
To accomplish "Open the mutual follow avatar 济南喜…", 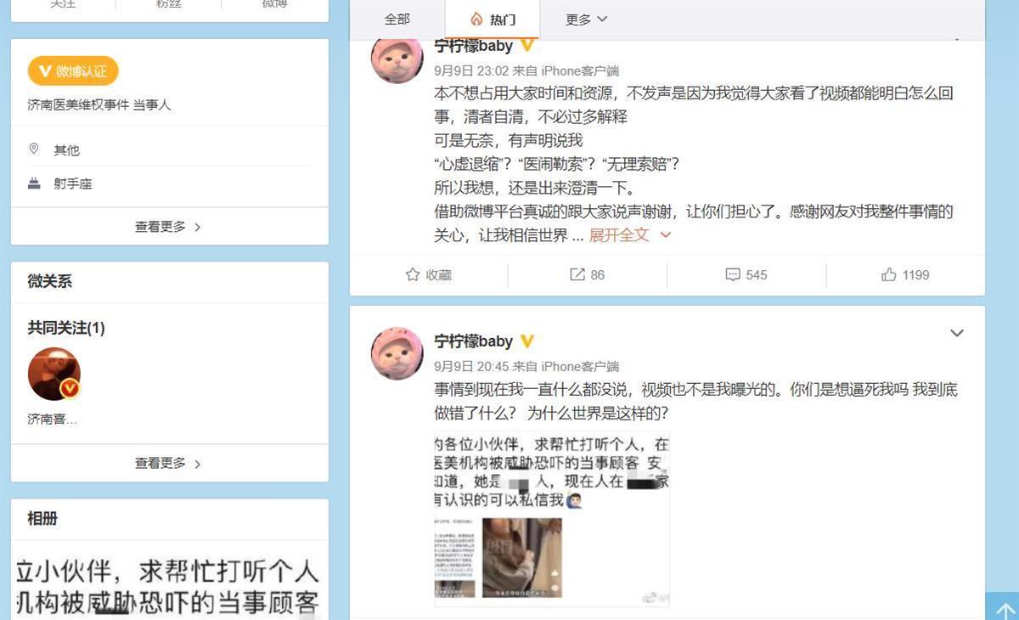I will pyautogui.click(x=54, y=374).
